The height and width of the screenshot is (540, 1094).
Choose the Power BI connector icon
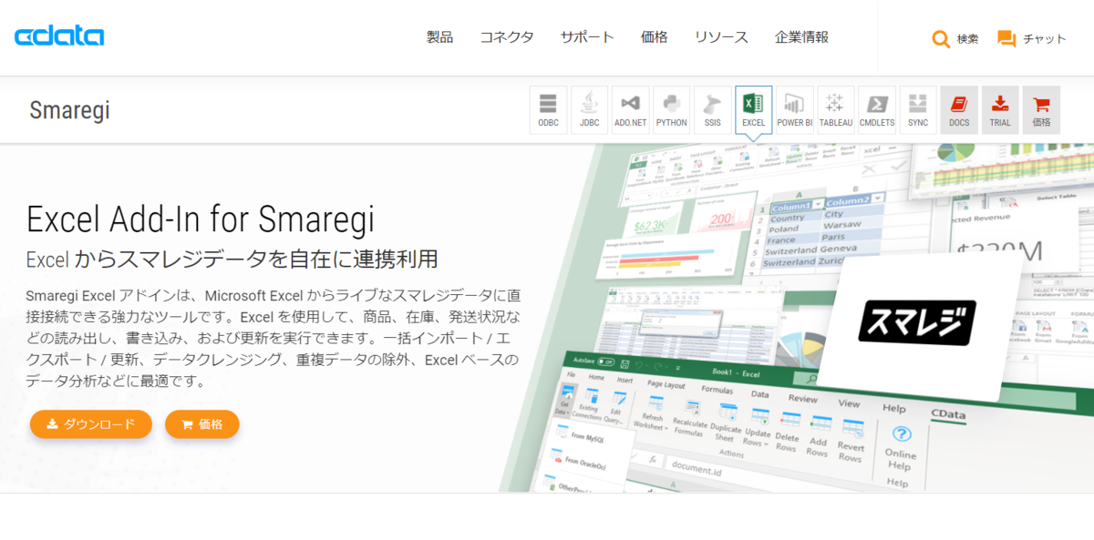pyautogui.click(x=795, y=110)
